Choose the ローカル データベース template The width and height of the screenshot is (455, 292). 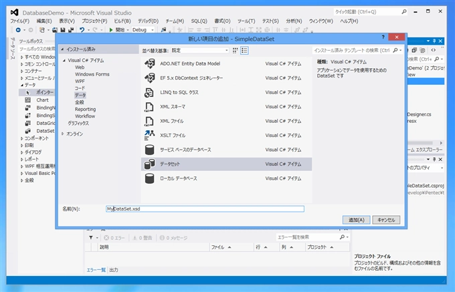[226, 178]
